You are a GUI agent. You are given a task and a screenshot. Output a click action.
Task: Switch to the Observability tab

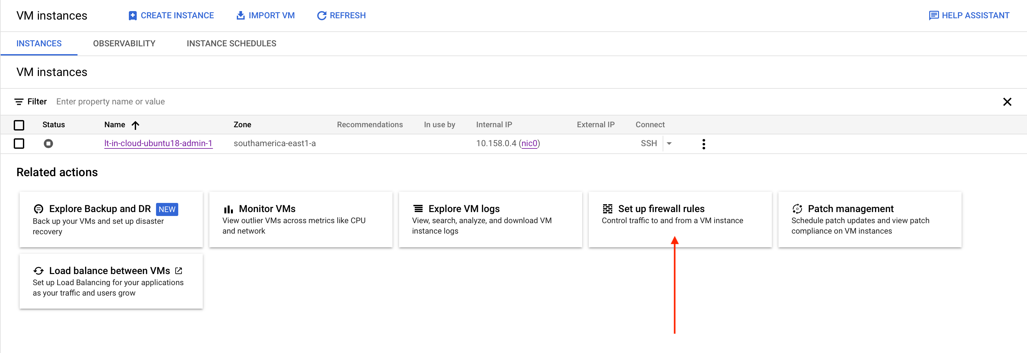(x=124, y=43)
